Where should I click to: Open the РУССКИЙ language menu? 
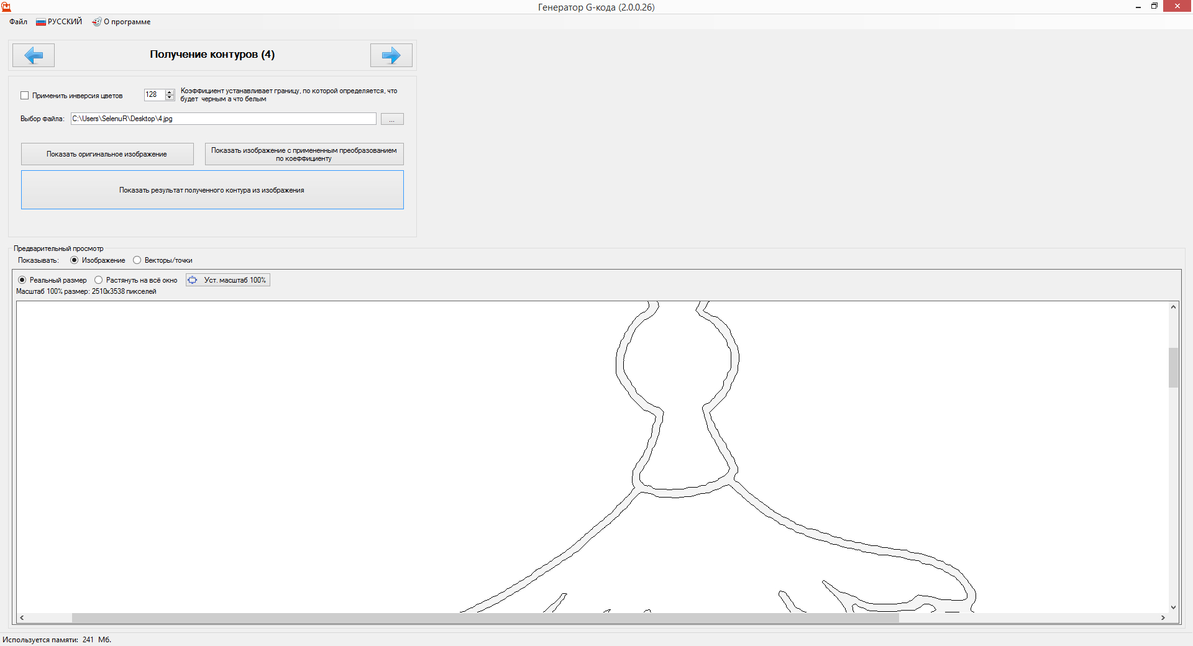click(59, 22)
